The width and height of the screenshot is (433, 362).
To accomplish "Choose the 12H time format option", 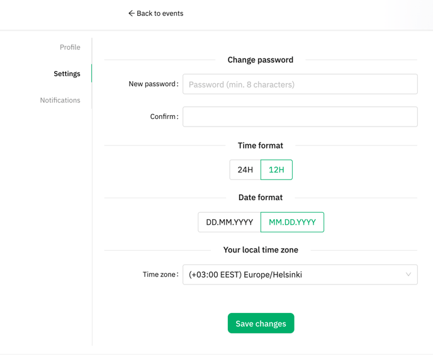I will click(x=276, y=170).
